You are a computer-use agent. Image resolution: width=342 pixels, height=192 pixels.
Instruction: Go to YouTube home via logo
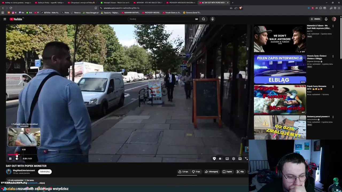point(17,19)
